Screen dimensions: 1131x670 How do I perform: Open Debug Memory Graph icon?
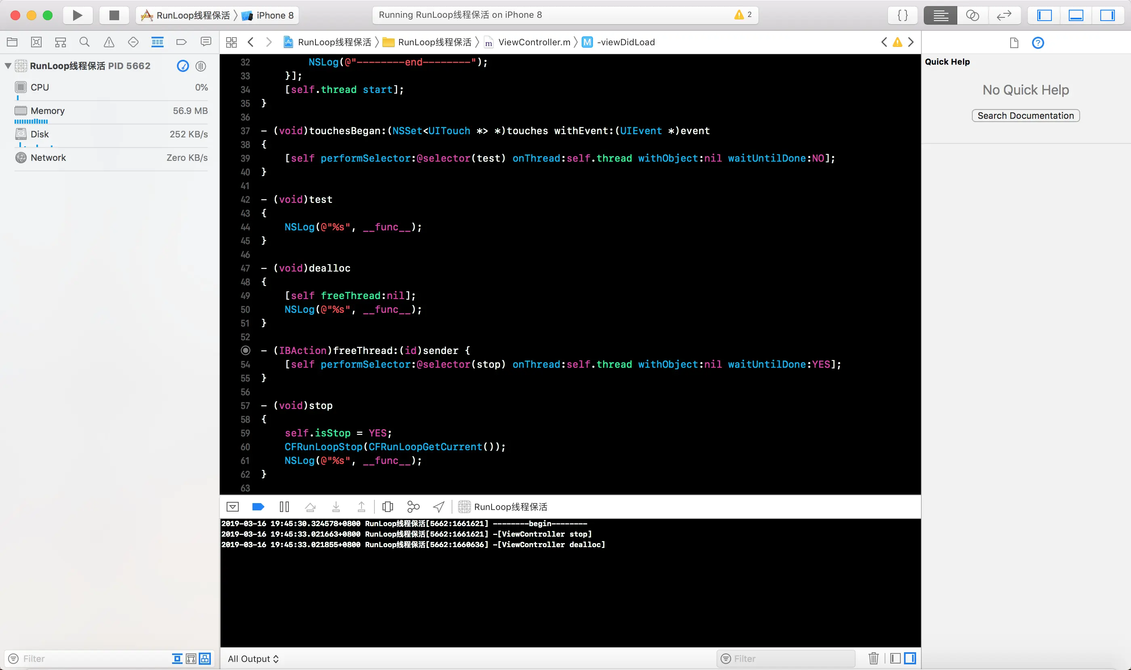pyautogui.click(x=413, y=507)
